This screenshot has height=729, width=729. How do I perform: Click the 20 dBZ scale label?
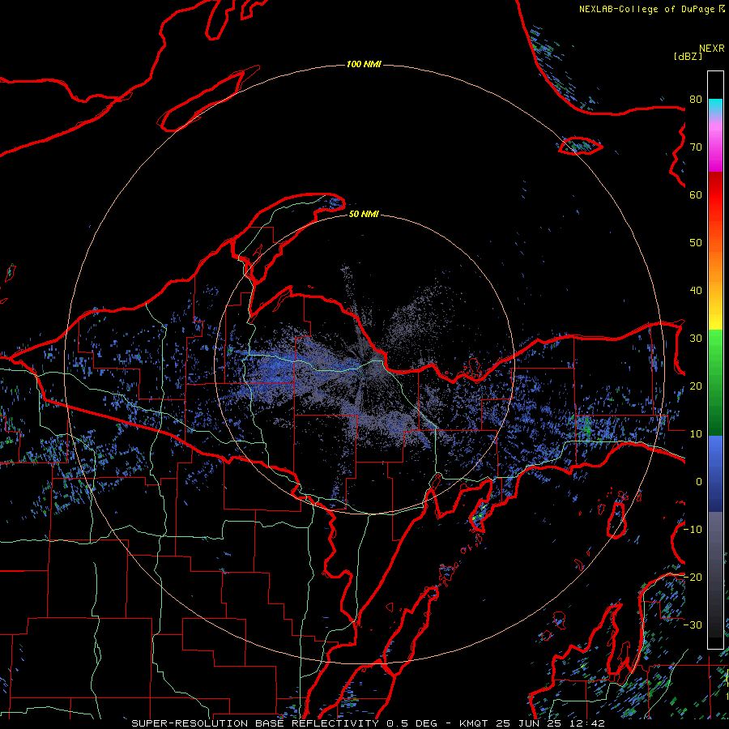pyautogui.click(x=696, y=386)
